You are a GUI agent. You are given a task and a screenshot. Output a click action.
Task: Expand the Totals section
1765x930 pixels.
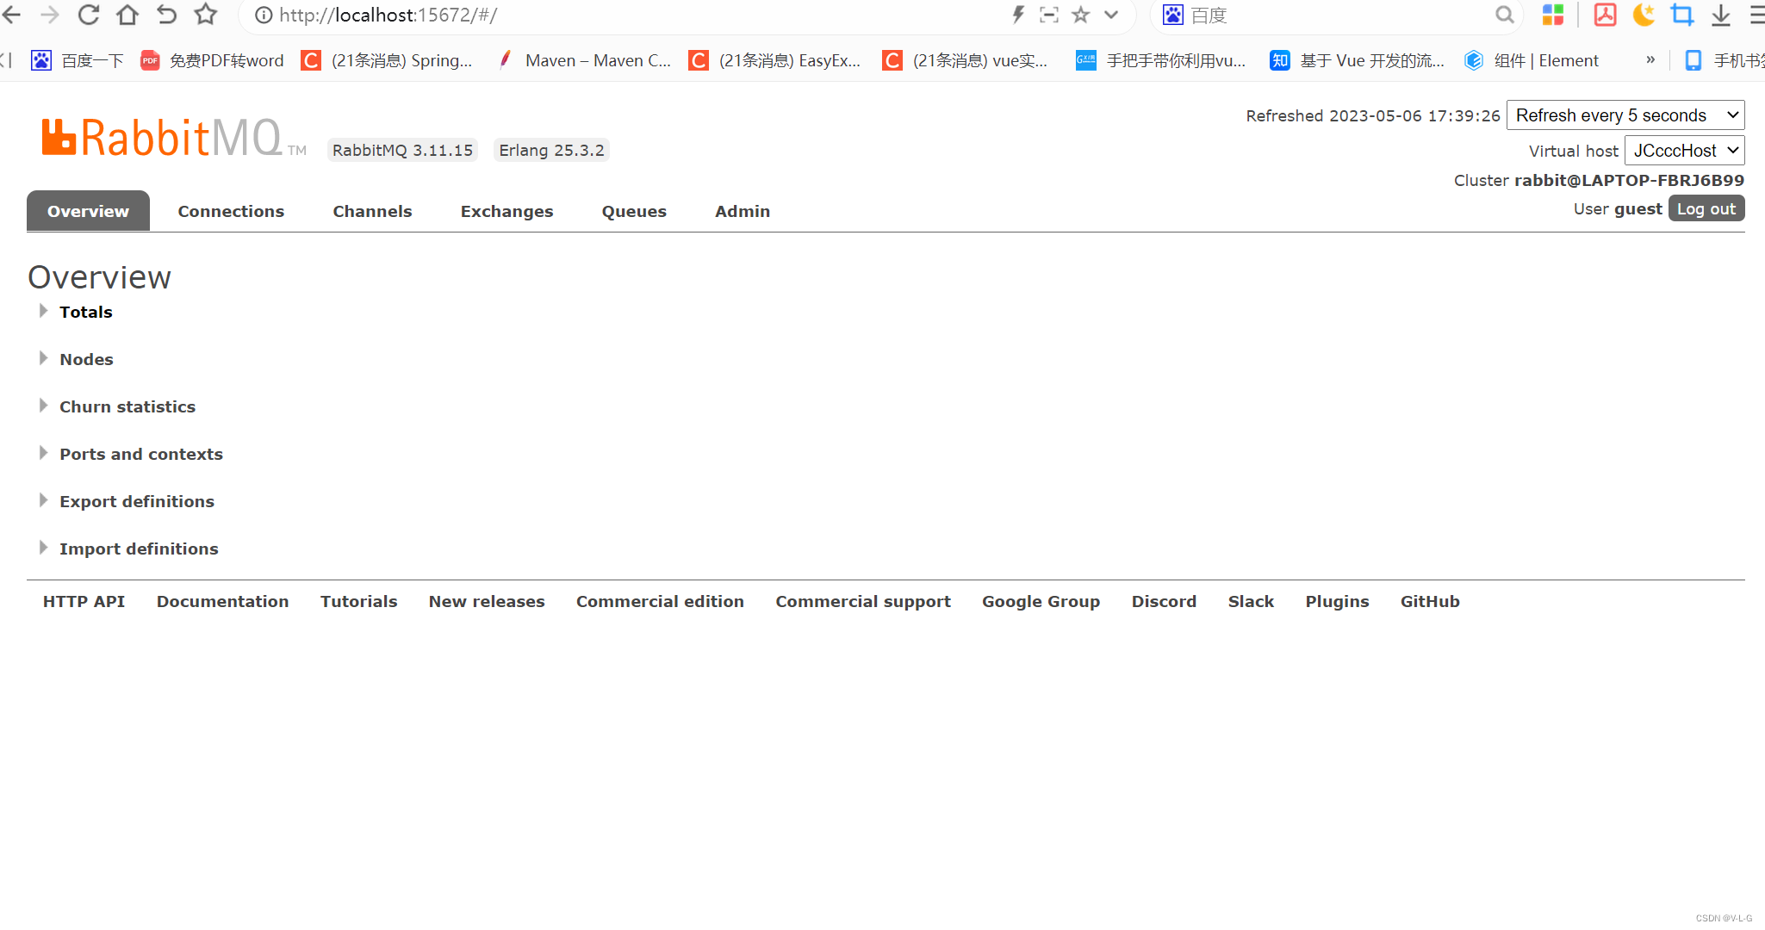(x=85, y=312)
